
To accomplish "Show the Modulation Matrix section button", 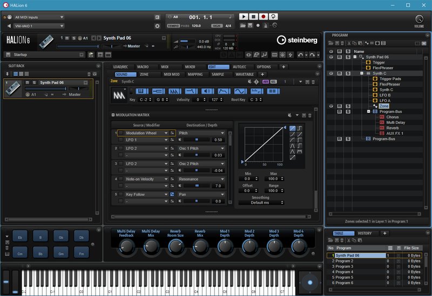I will [273, 91].
